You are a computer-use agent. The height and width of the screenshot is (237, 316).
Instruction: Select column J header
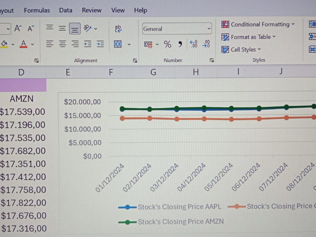pos(281,71)
